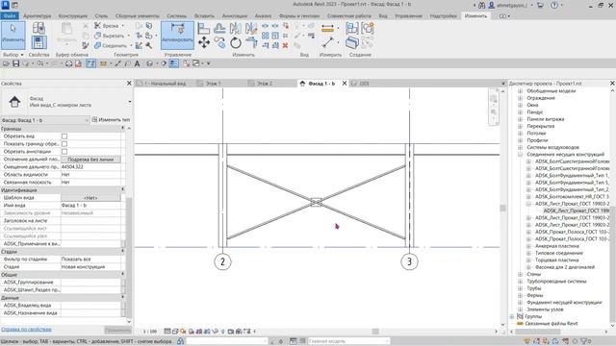Select the Align tool
616x346 pixels.
click(x=203, y=28)
